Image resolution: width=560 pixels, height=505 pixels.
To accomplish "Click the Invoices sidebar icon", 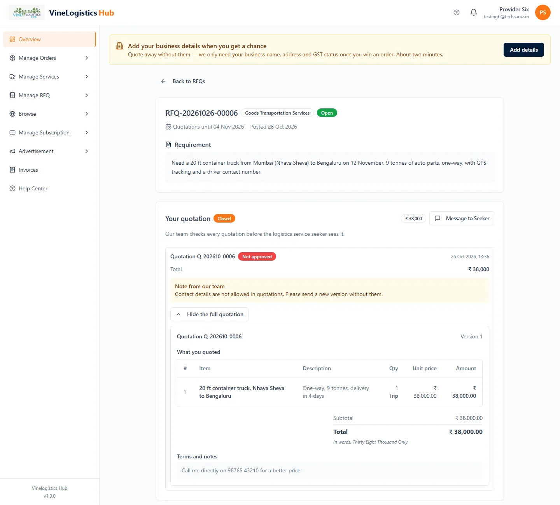I will tap(12, 170).
